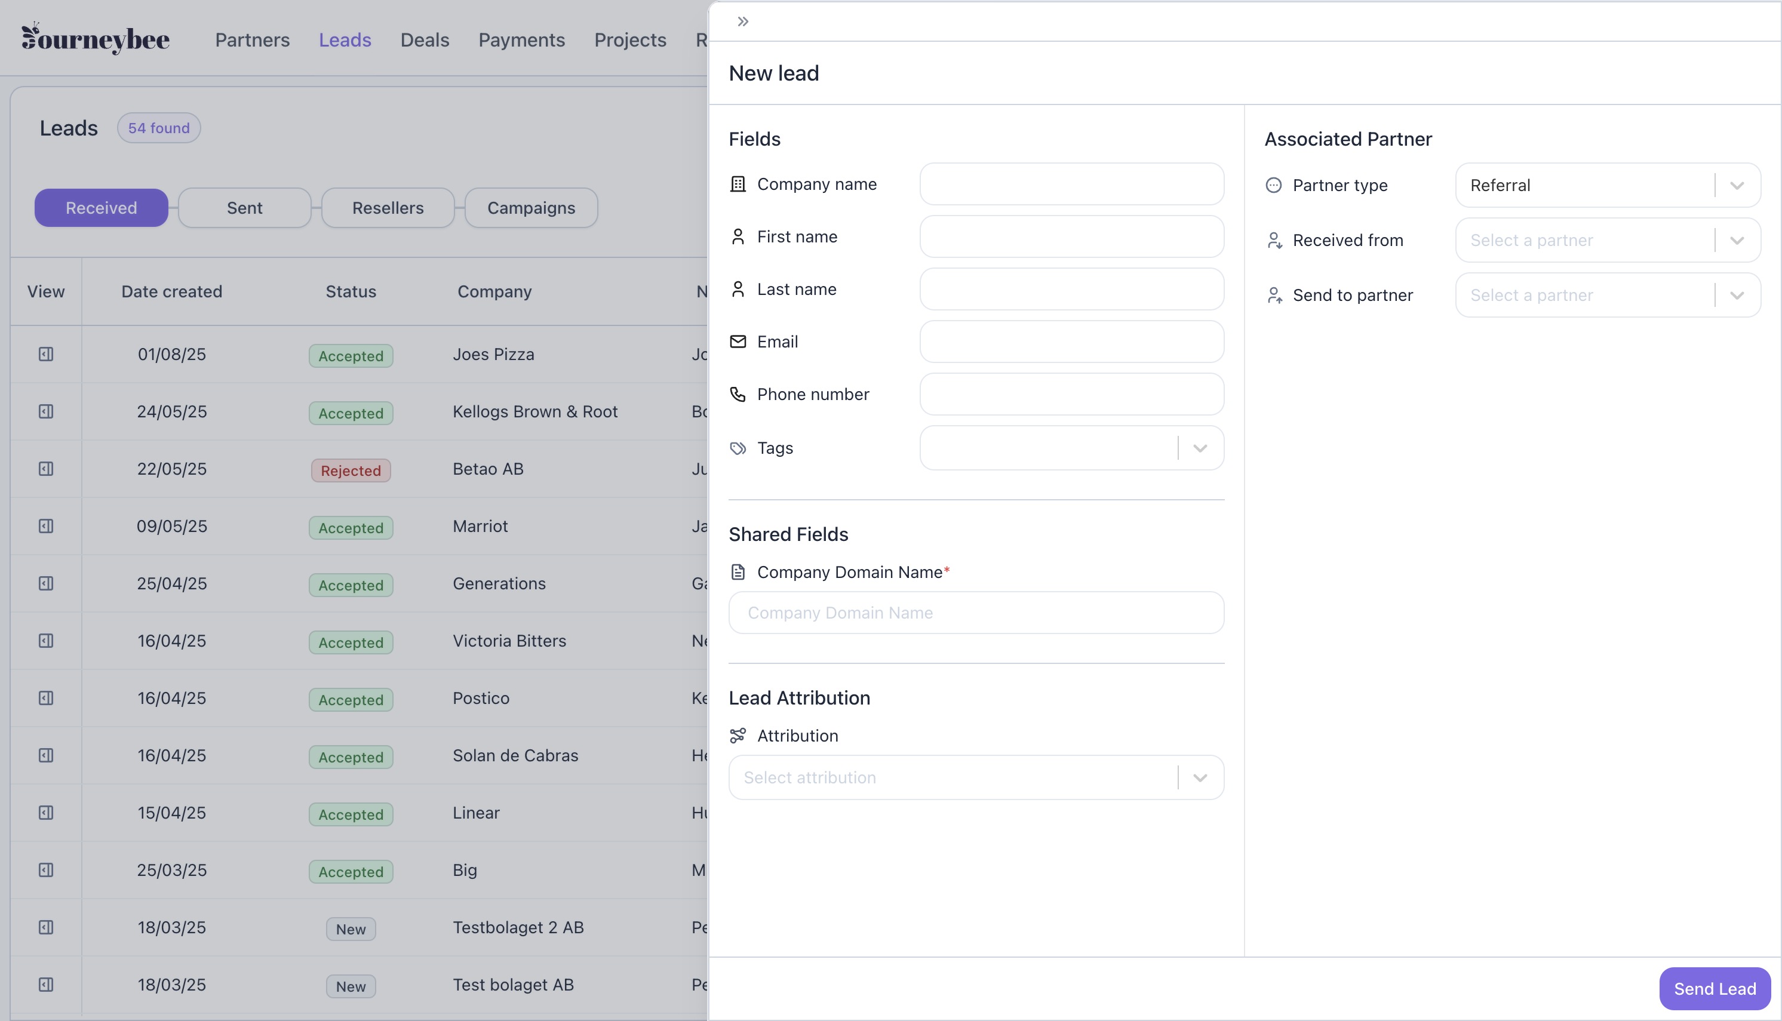Focus the Company name input field

(x=1071, y=184)
